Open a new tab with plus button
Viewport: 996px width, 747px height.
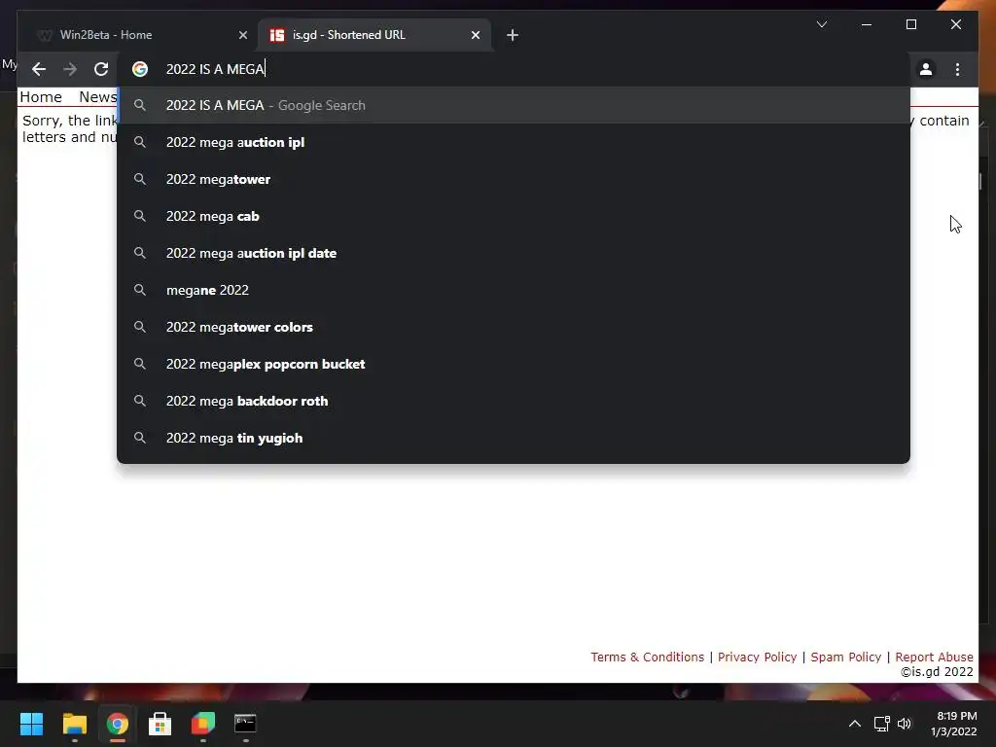click(512, 36)
